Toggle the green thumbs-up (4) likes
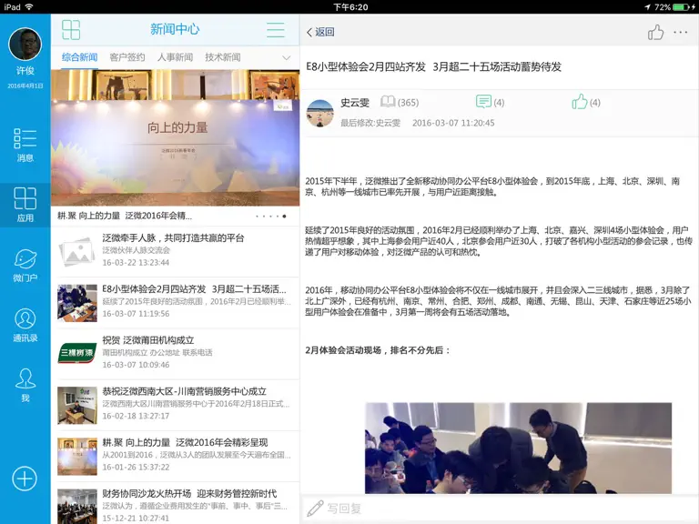The width and height of the screenshot is (699, 524). click(x=586, y=102)
